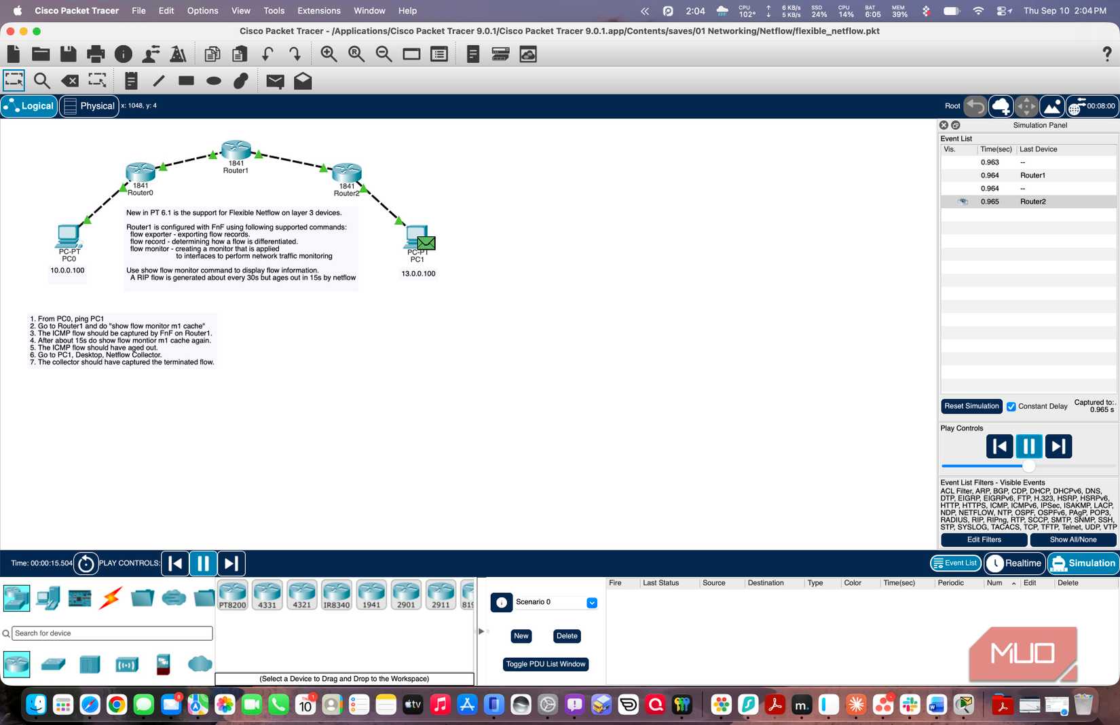1120x725 pixels.
Task: Switch to Physical workspace view
Action: (x=89, y=106)
